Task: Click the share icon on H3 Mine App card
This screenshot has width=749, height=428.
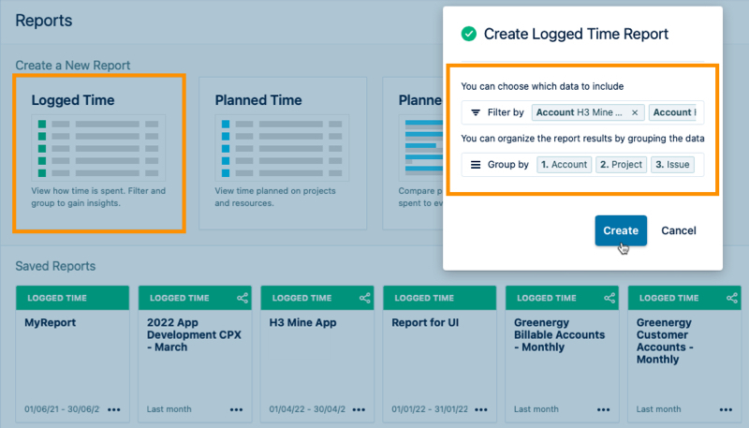Action: tap(365, 298)
